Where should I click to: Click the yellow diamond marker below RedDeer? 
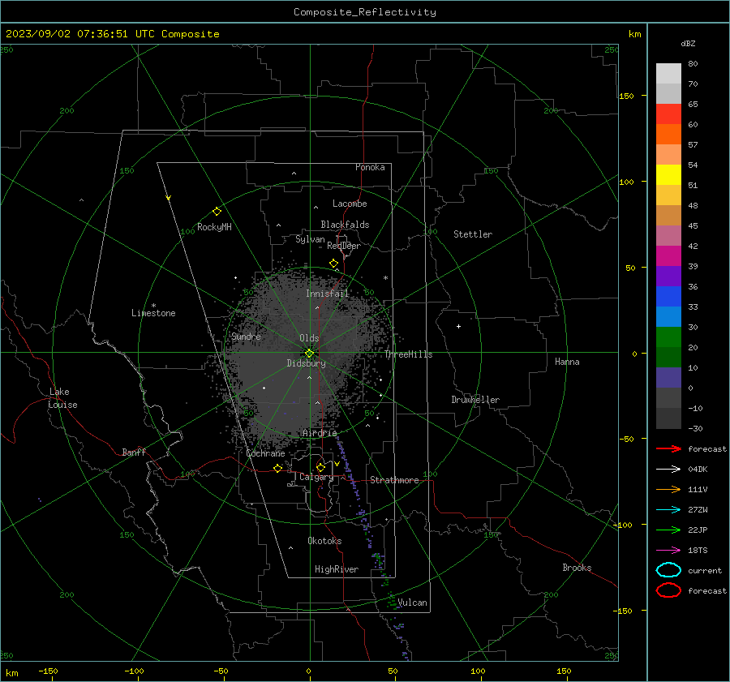pos(333,264)
